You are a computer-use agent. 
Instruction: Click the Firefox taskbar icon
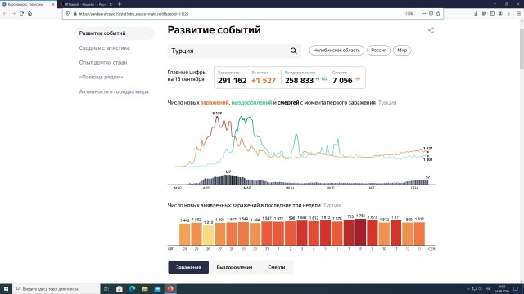170,288
